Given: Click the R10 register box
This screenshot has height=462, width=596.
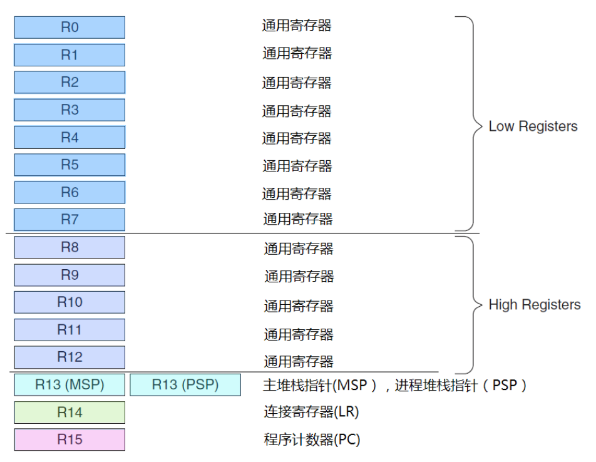Looking at the screenshot, I should 69,302.
